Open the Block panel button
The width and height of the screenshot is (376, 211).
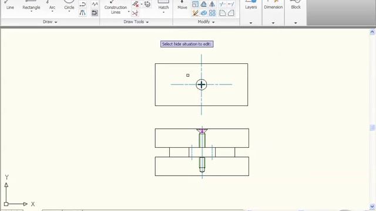point(296,5)
